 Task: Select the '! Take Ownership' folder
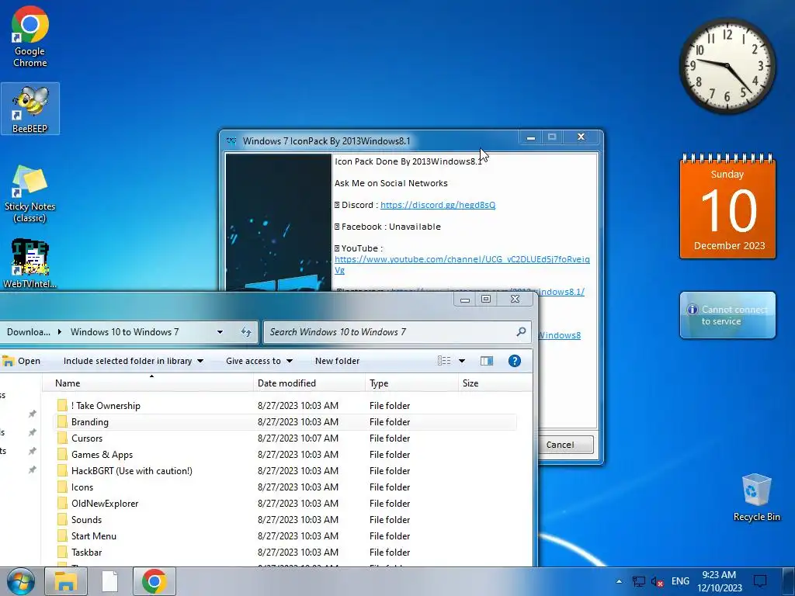286,405
